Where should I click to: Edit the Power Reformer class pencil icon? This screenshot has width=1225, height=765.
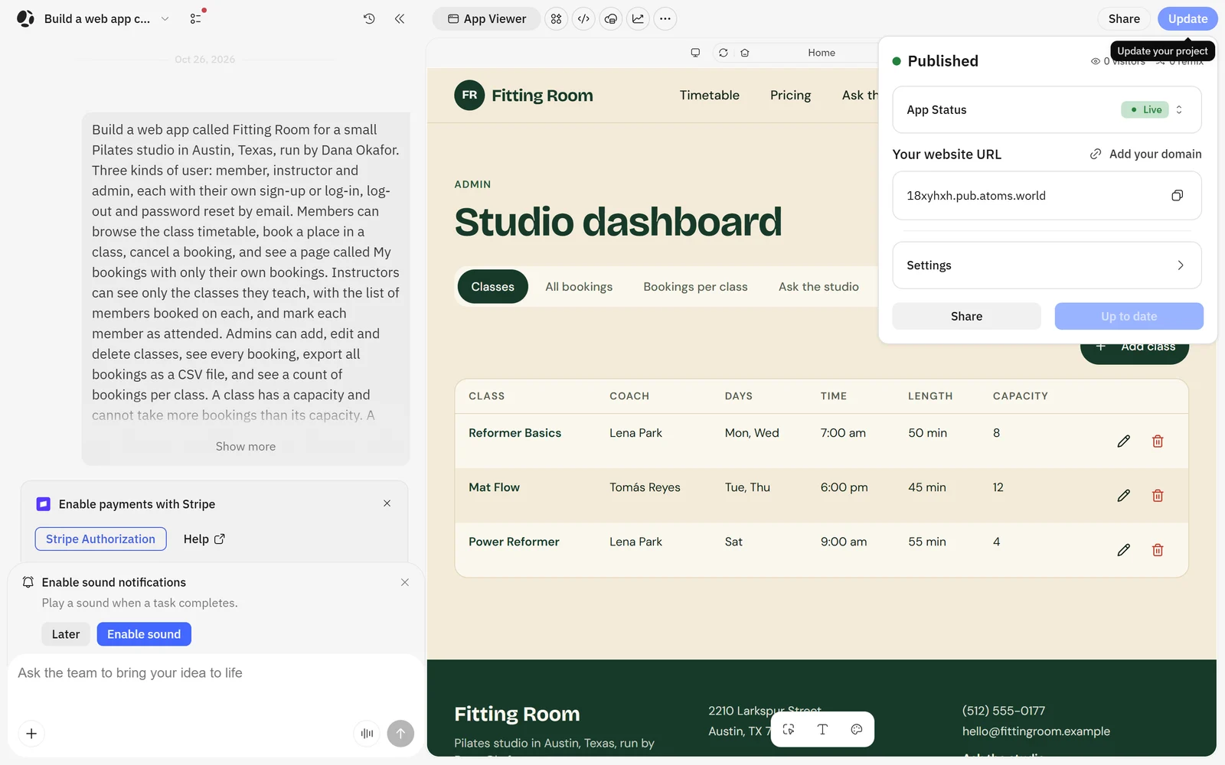coord(1123,550)
